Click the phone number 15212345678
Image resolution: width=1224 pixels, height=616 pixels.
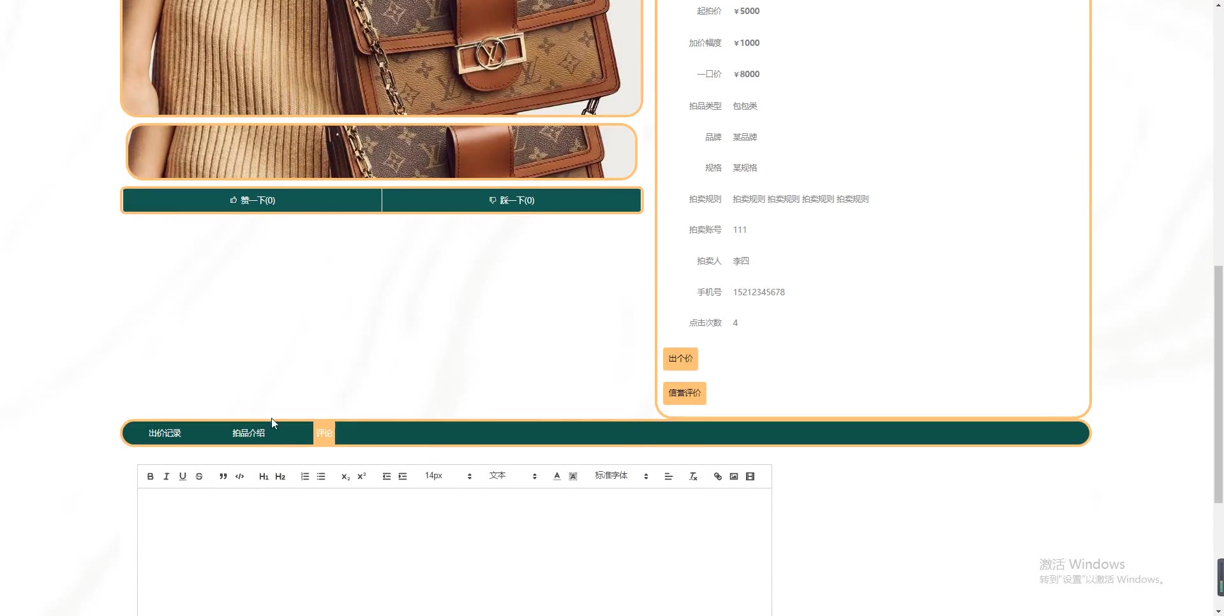tap(759, 292)
